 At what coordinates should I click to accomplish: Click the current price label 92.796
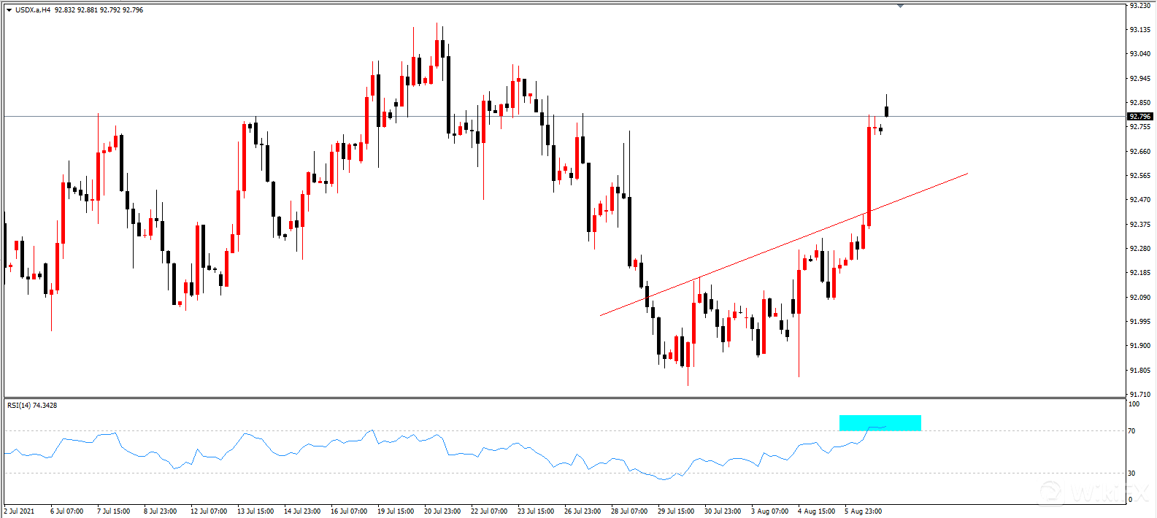pyautogui.click(x=1139, y=117)
